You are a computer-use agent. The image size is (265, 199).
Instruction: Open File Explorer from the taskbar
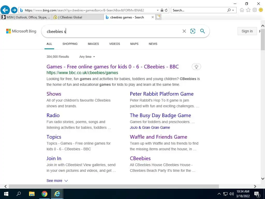[32, 194]
